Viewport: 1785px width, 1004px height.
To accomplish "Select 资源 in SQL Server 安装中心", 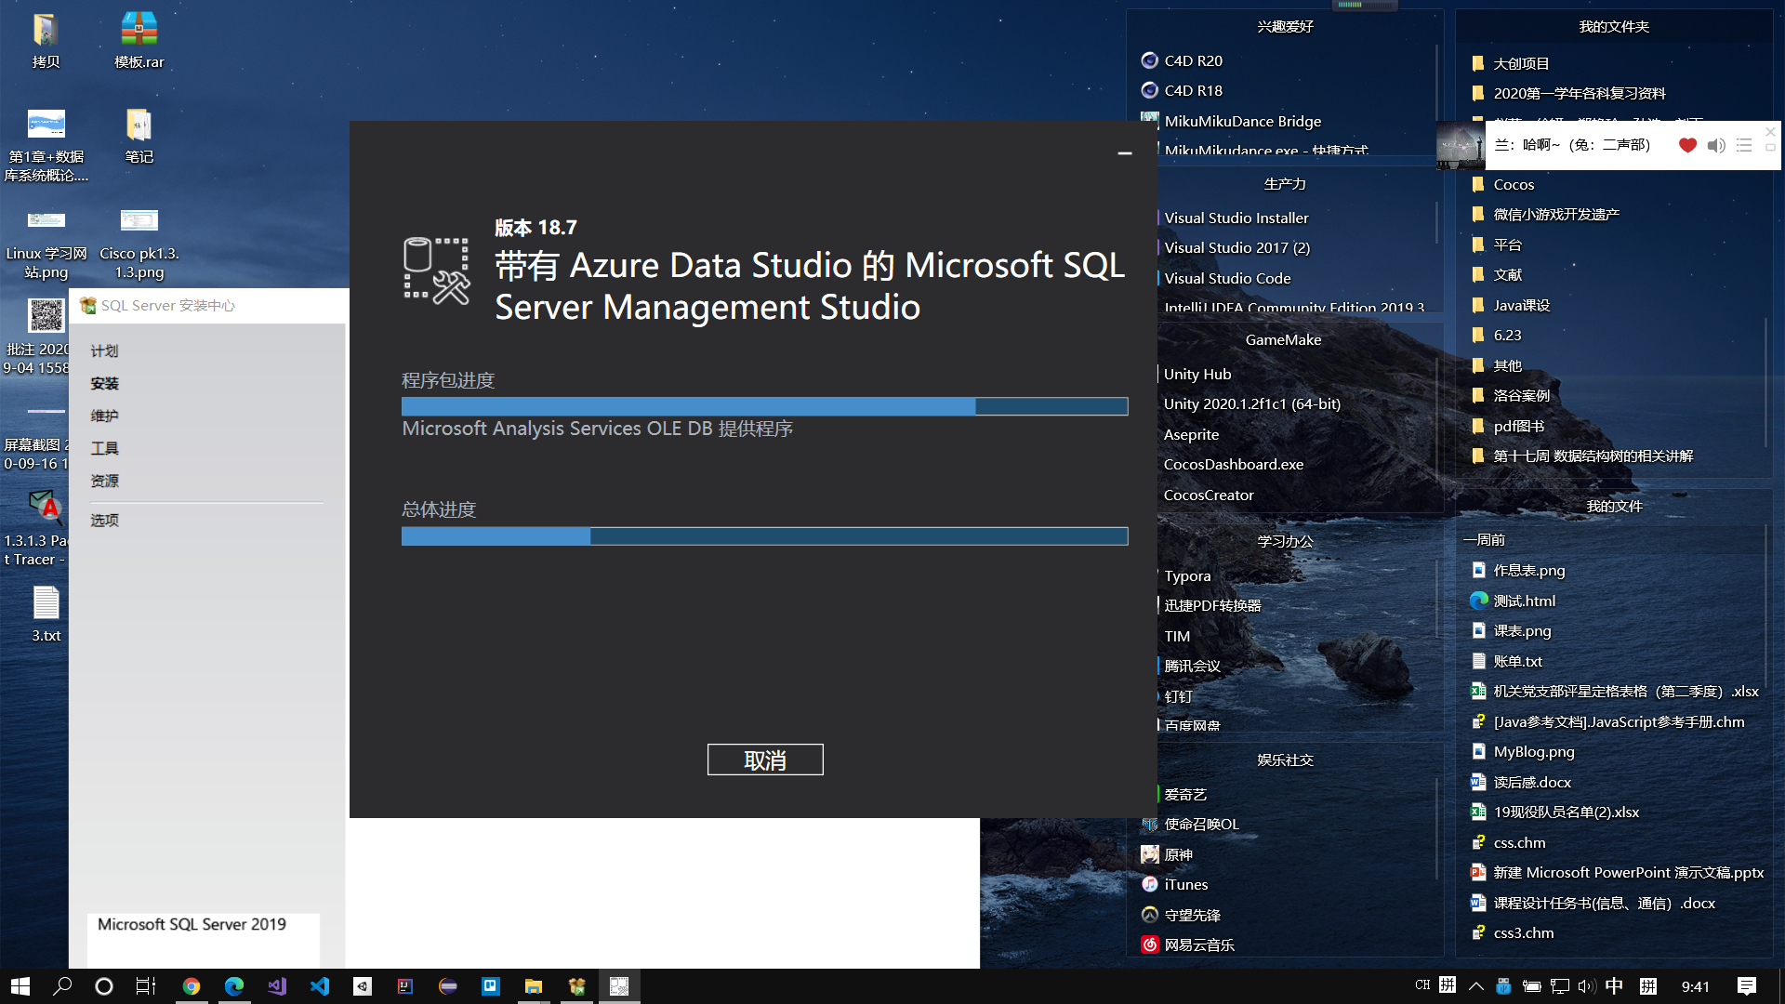I will [x=104, y=481].
